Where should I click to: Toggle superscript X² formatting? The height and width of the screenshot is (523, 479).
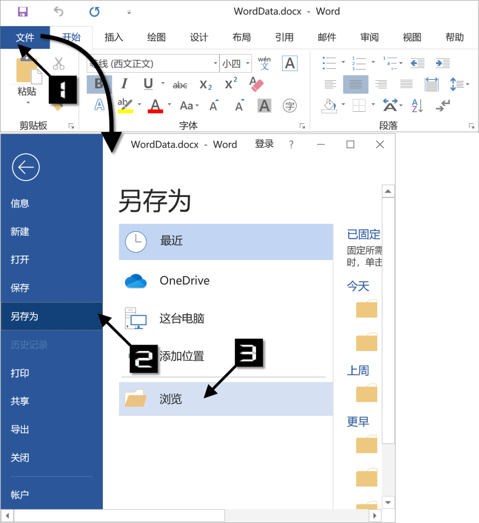click(x=231, y=83)
